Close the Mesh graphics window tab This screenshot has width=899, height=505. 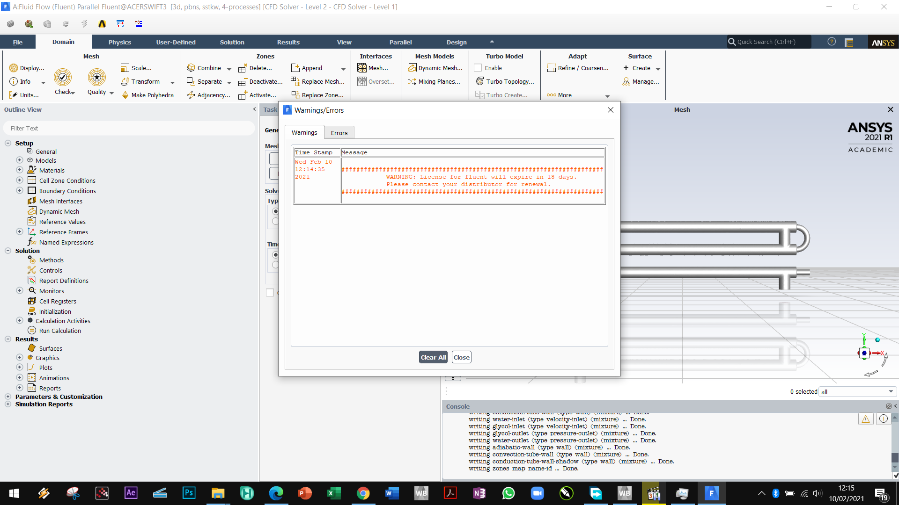point(891,109)
